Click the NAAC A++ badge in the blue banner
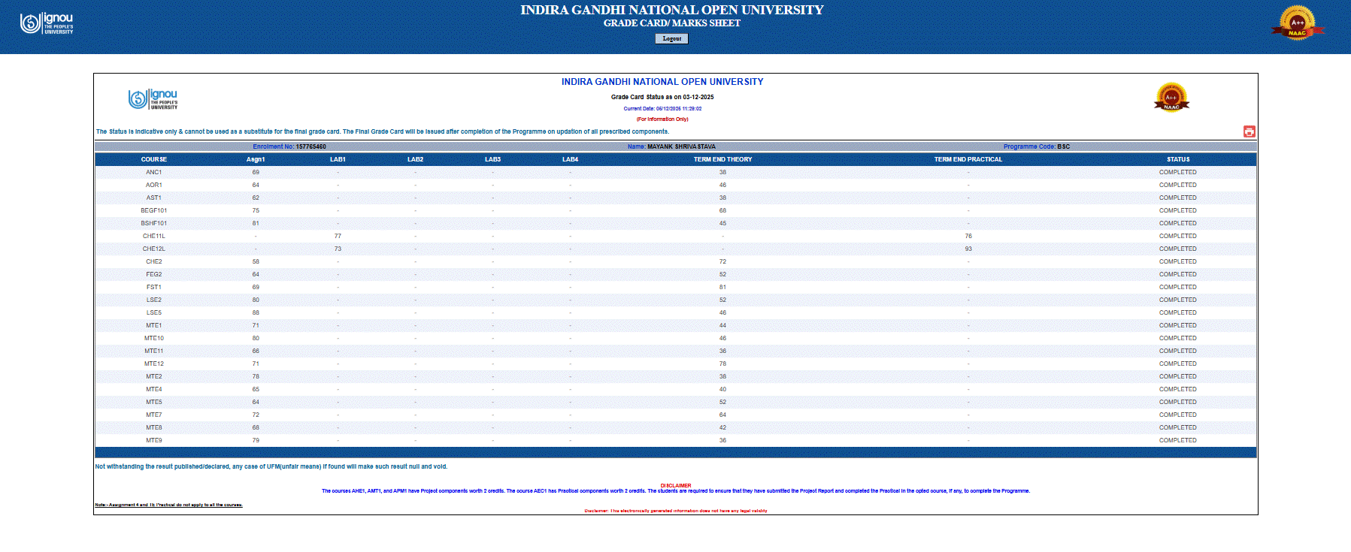This screenshot has width=1351, height=552. pyautogui.click(x=1298, y=23)
